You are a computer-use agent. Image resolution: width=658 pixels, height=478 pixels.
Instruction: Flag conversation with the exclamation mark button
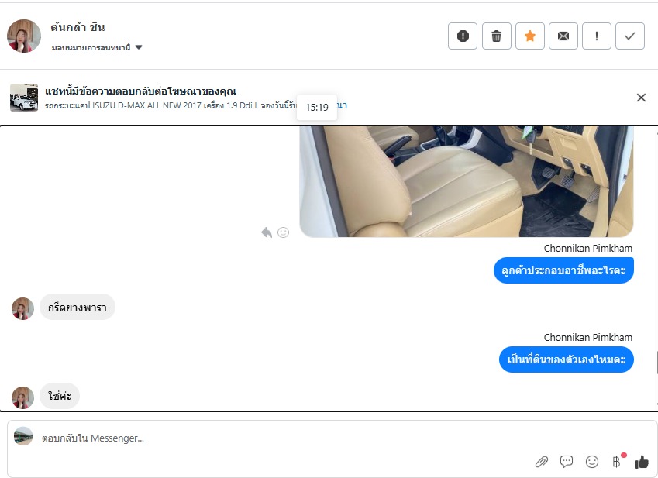(597, 36)
